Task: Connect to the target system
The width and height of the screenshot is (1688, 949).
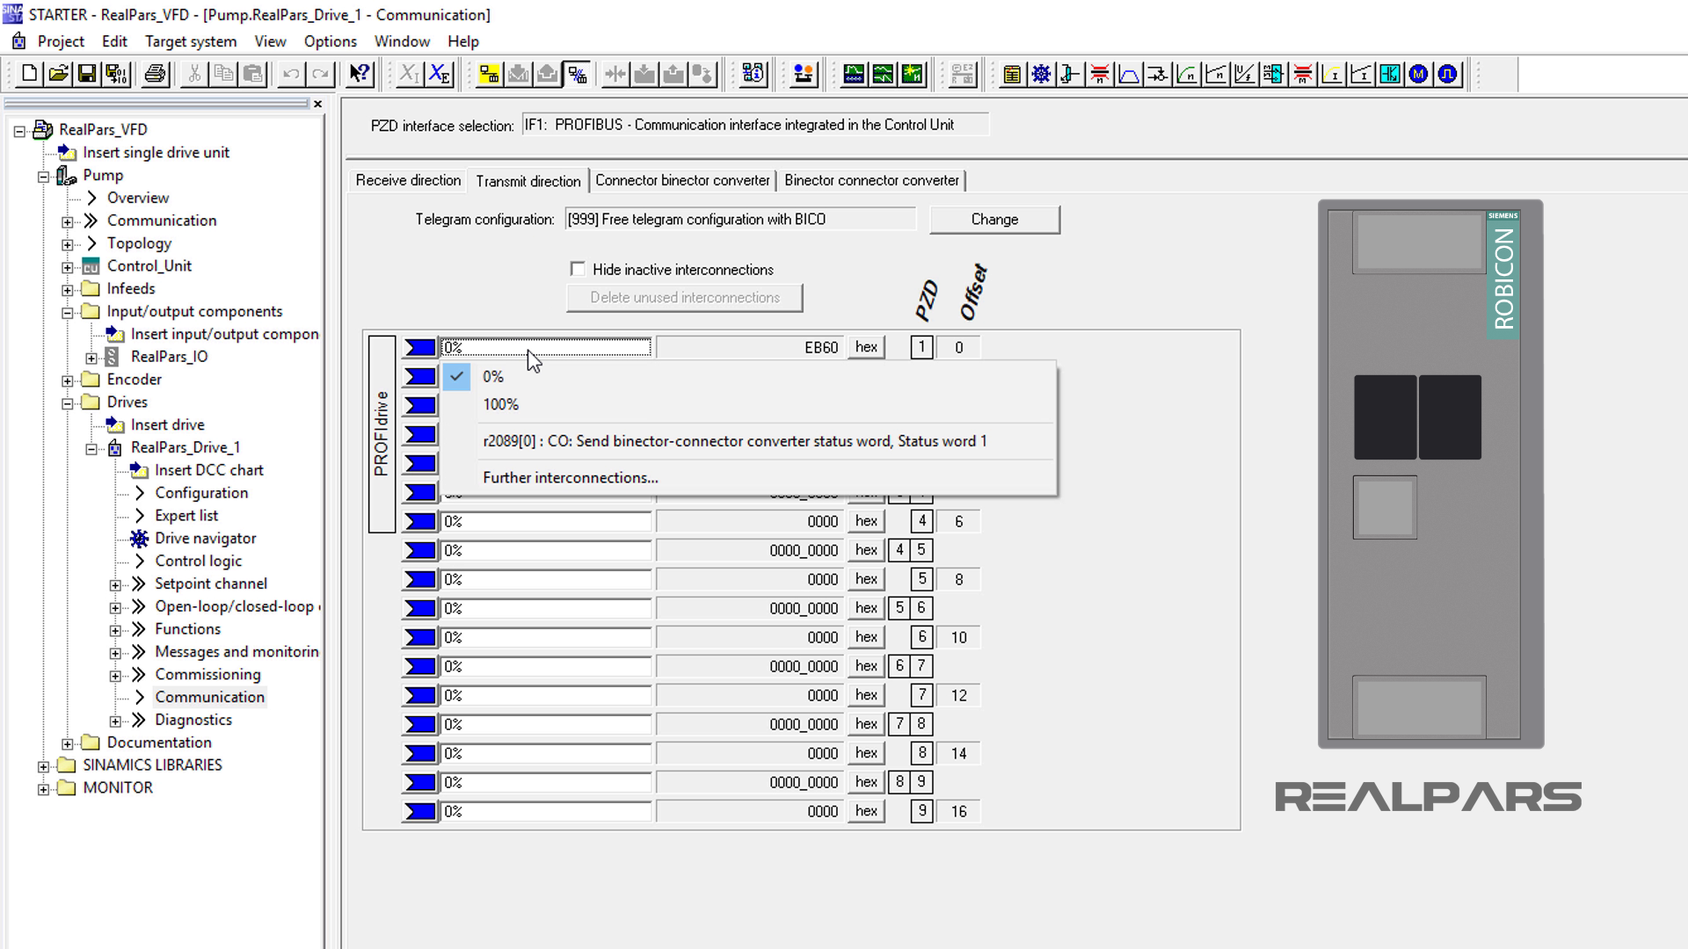Action: (x=491, y=74)
